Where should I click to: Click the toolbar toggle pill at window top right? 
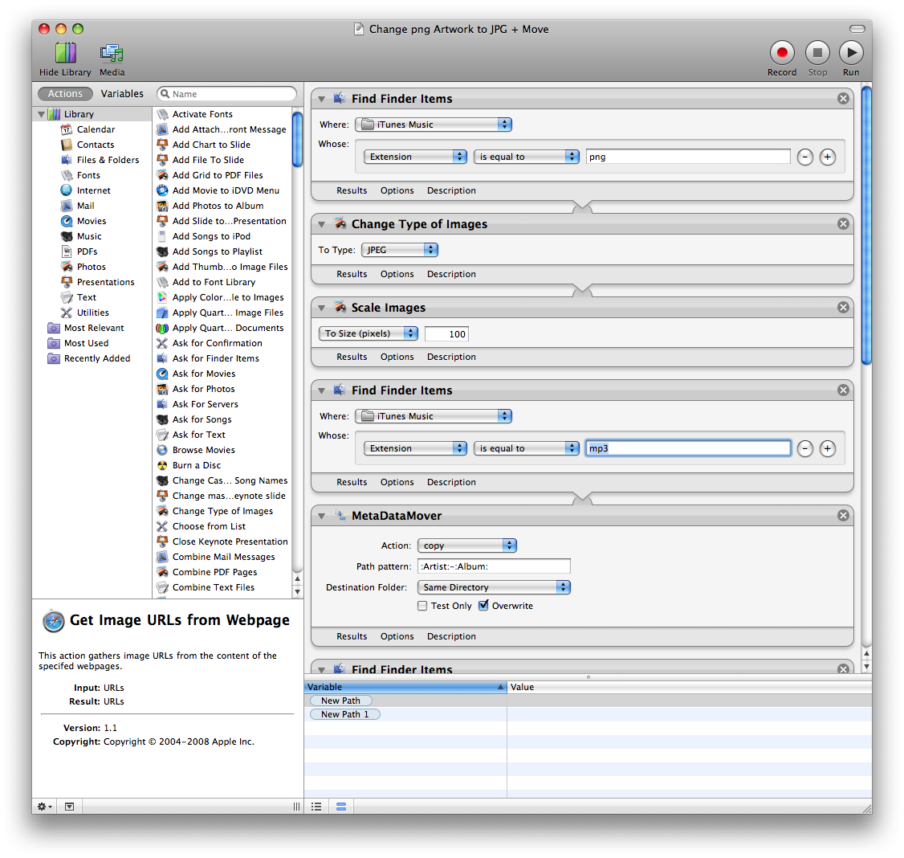[857, 29]
